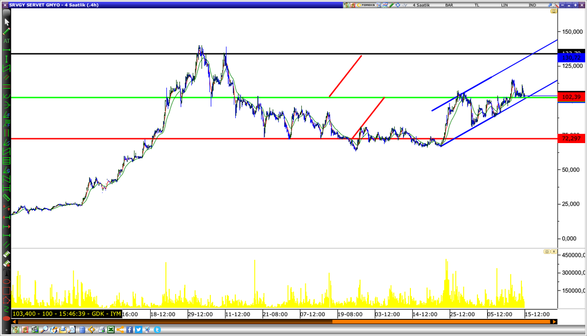587x336 pixels.
Task: Share the chart on Facebook
Action: (130, 330)
